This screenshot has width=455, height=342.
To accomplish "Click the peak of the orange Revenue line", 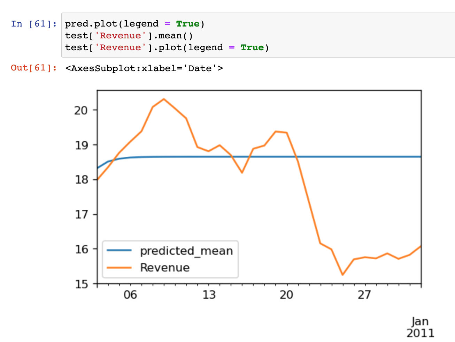I will pos(164,99).
